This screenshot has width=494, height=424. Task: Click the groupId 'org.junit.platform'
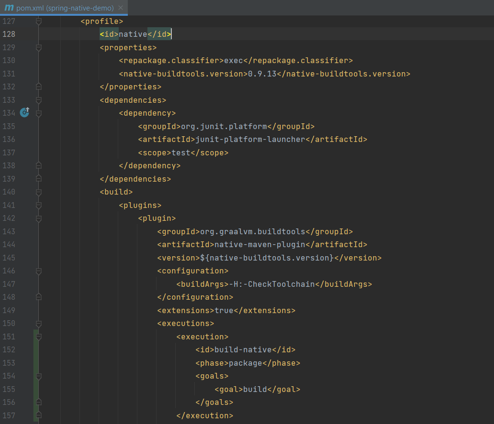point(224,127)
